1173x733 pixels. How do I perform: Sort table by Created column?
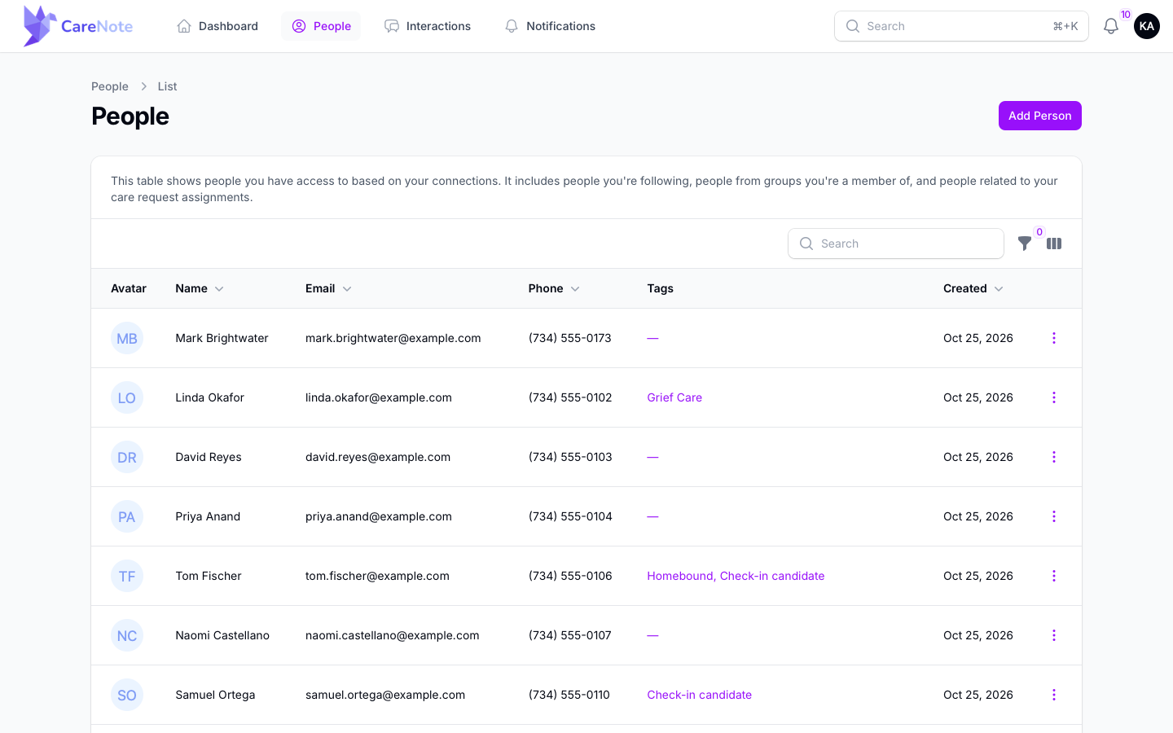pos(973,288)
